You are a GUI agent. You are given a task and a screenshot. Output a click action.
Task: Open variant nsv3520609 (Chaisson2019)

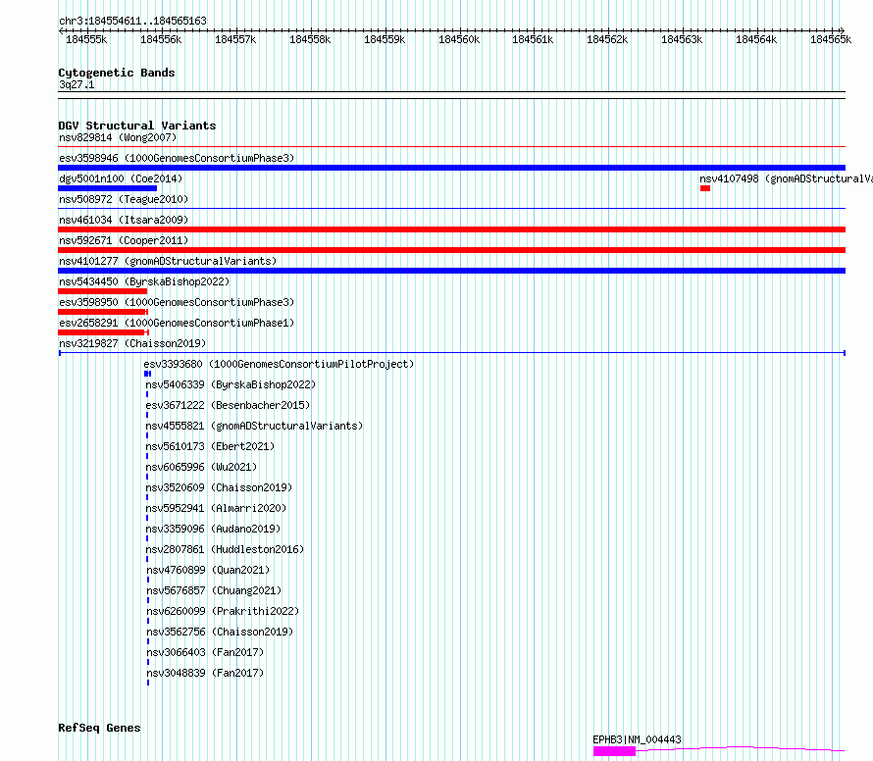(x=219, y=487)
